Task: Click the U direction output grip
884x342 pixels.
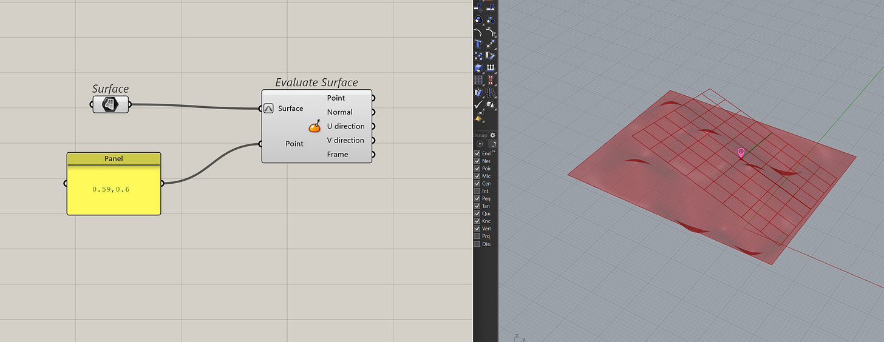Action: (x=373, y=126)
